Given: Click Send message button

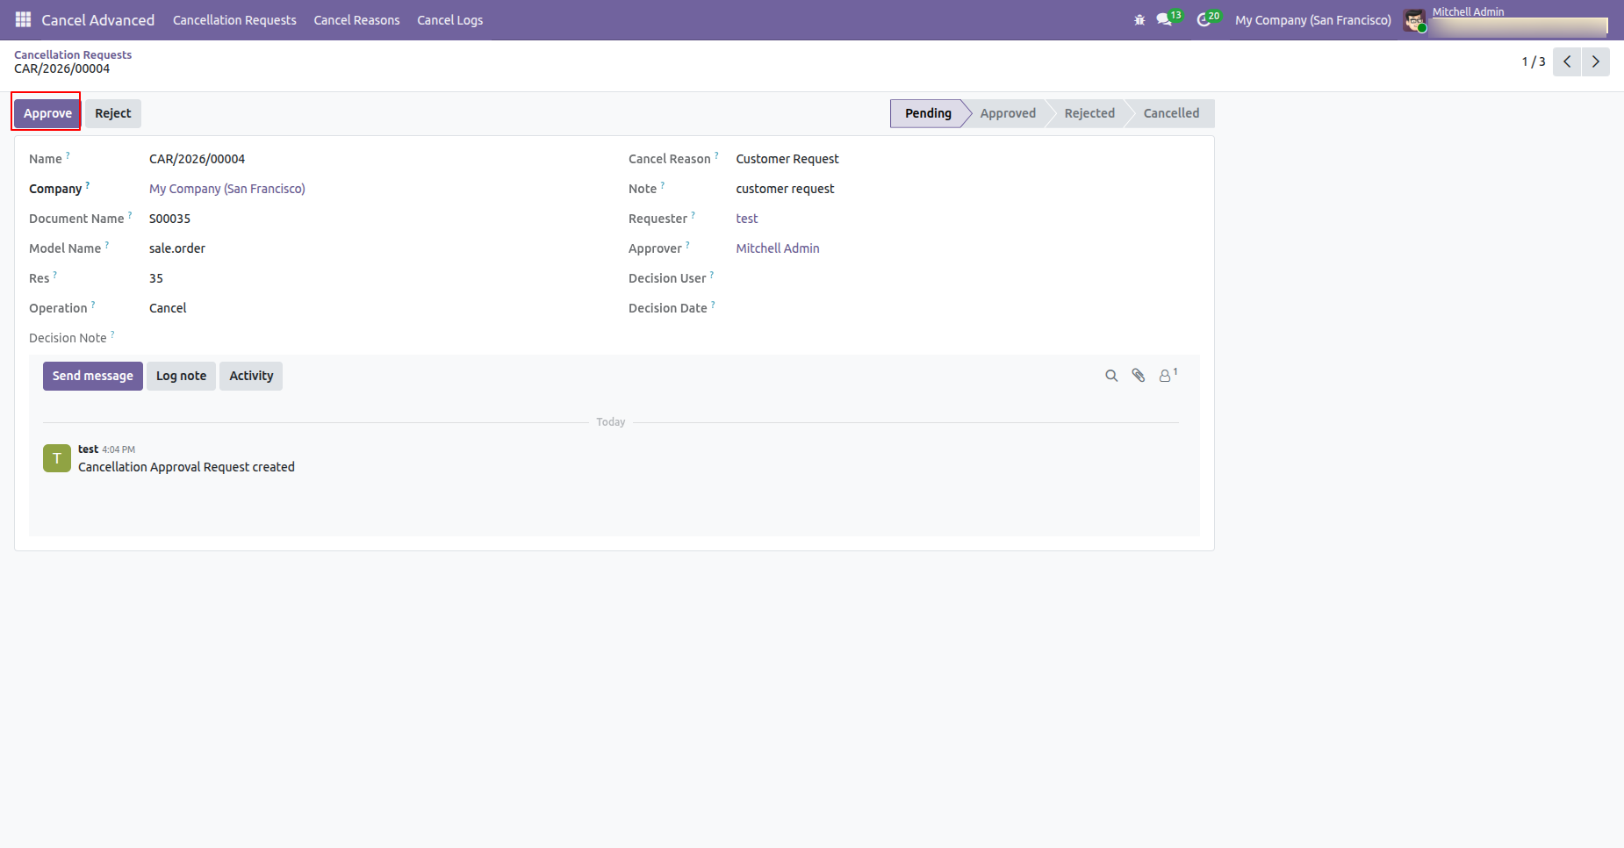Looking at the screenshot, I should (x=93, y=376).
